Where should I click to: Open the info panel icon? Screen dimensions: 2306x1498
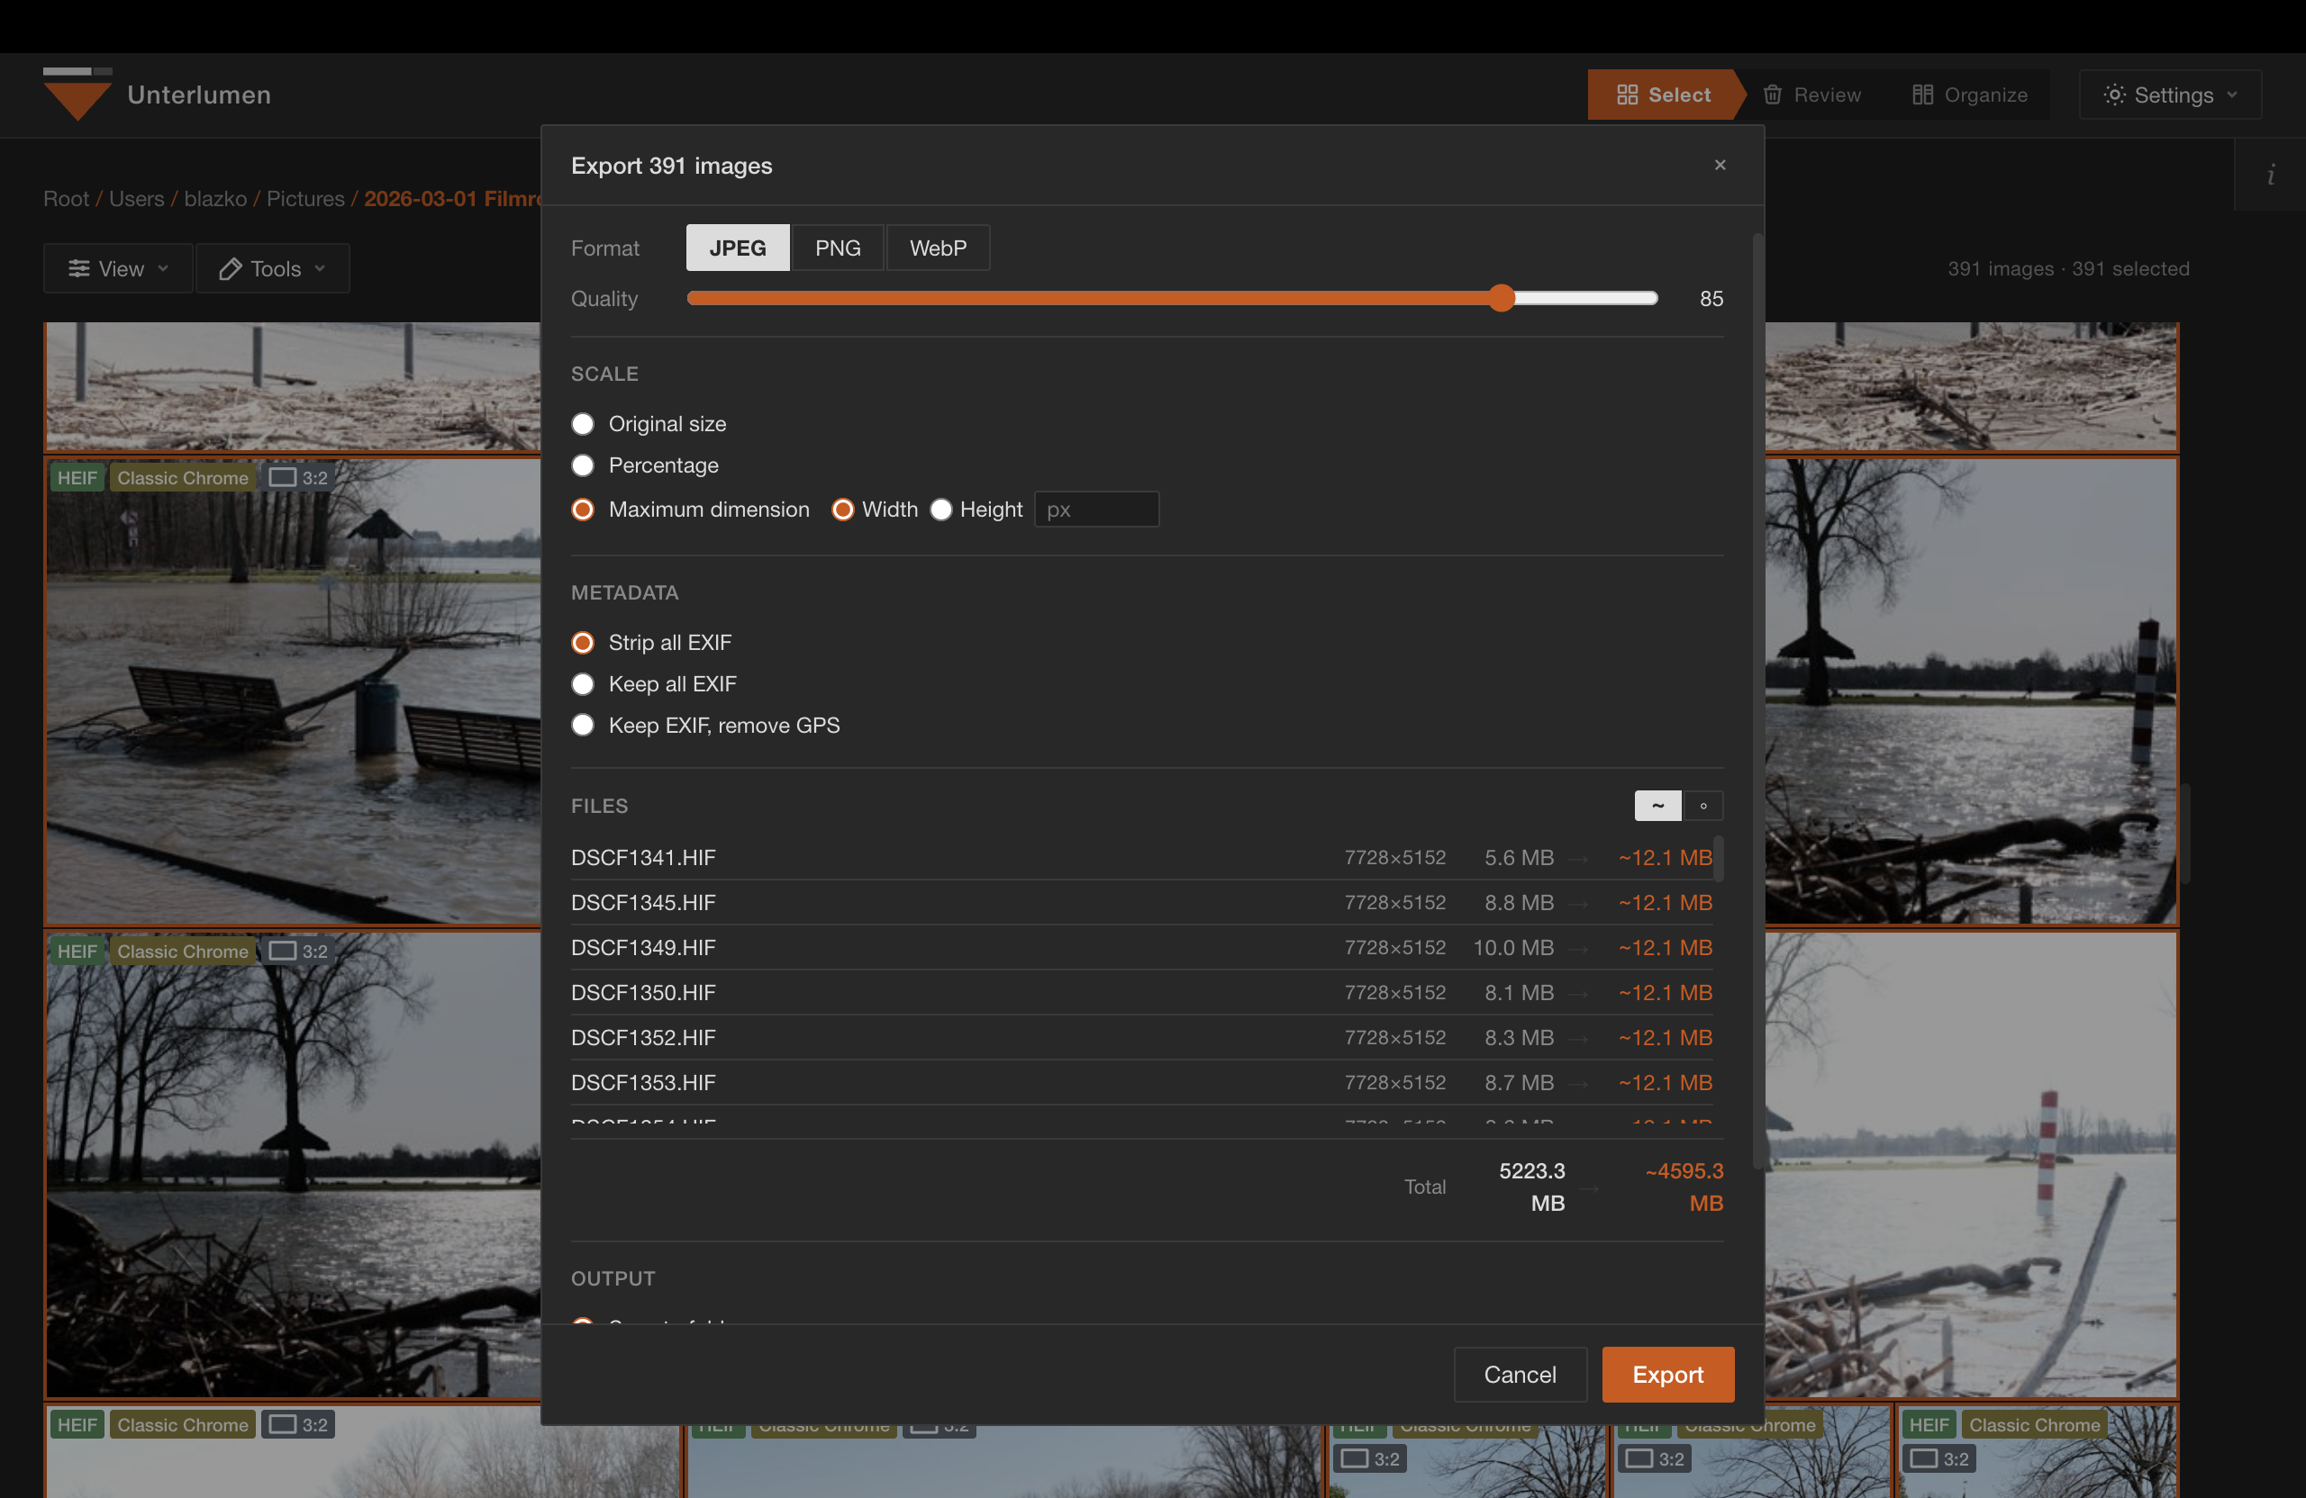point(2270,176)
